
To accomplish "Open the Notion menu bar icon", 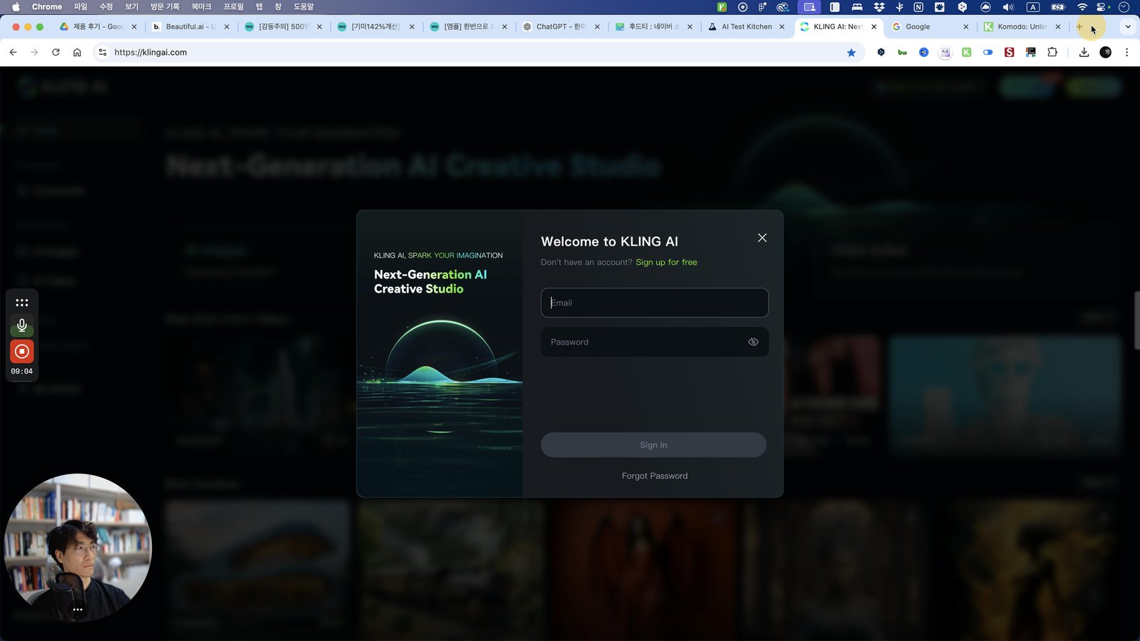I will click(918, 6).
